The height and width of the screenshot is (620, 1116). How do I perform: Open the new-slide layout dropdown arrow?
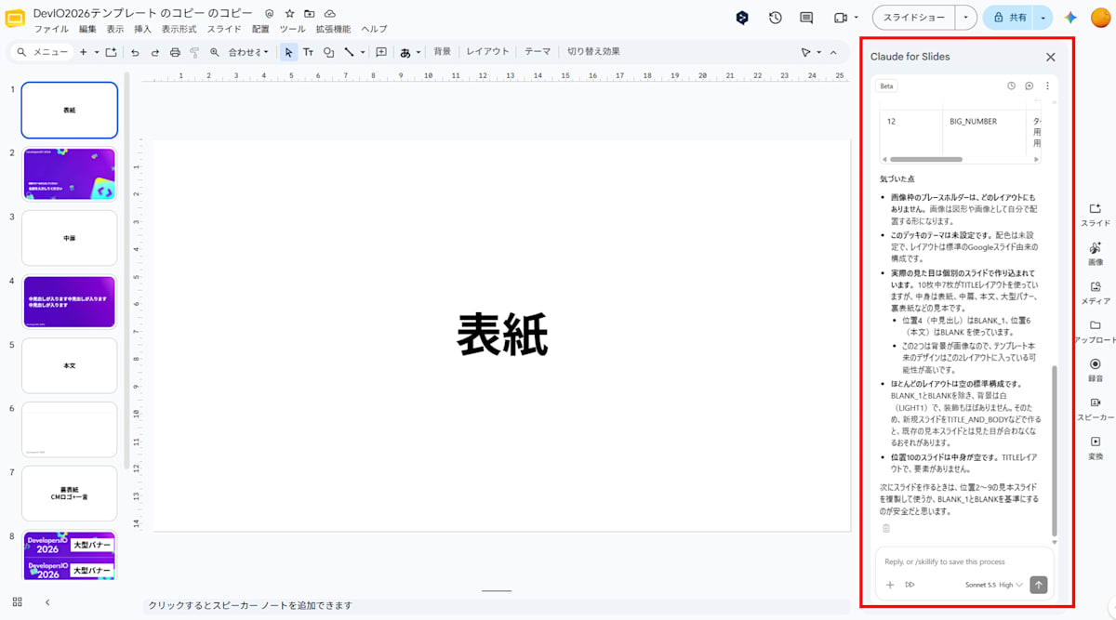(96, 52)
